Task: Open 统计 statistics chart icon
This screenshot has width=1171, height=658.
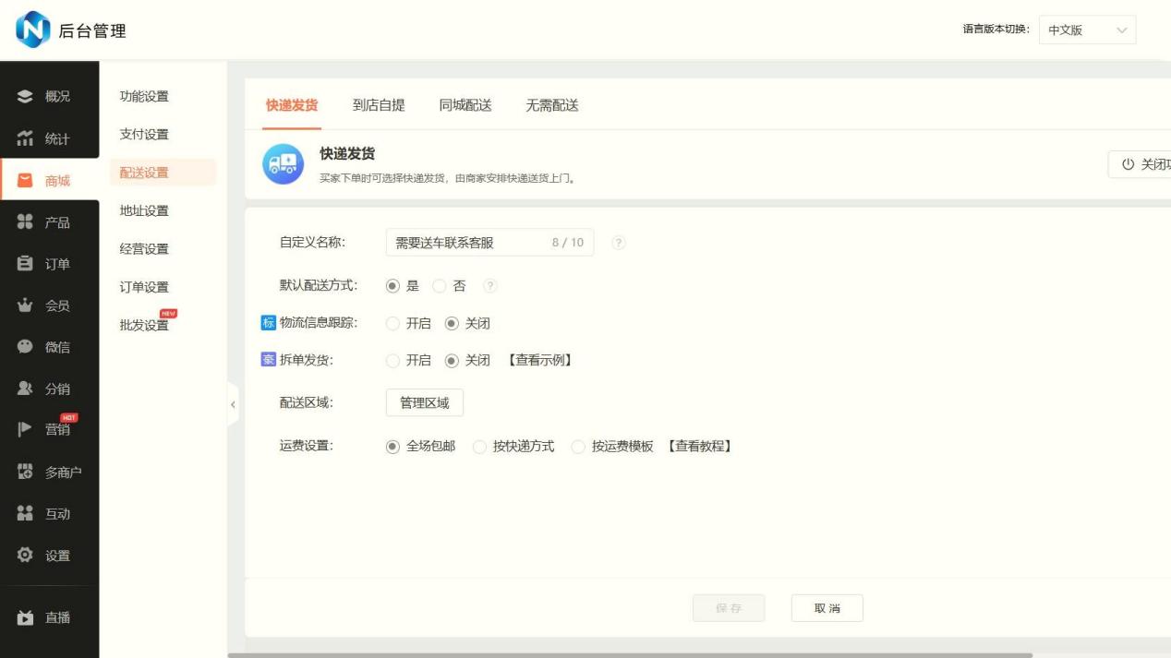Action: tap(26, 138)
